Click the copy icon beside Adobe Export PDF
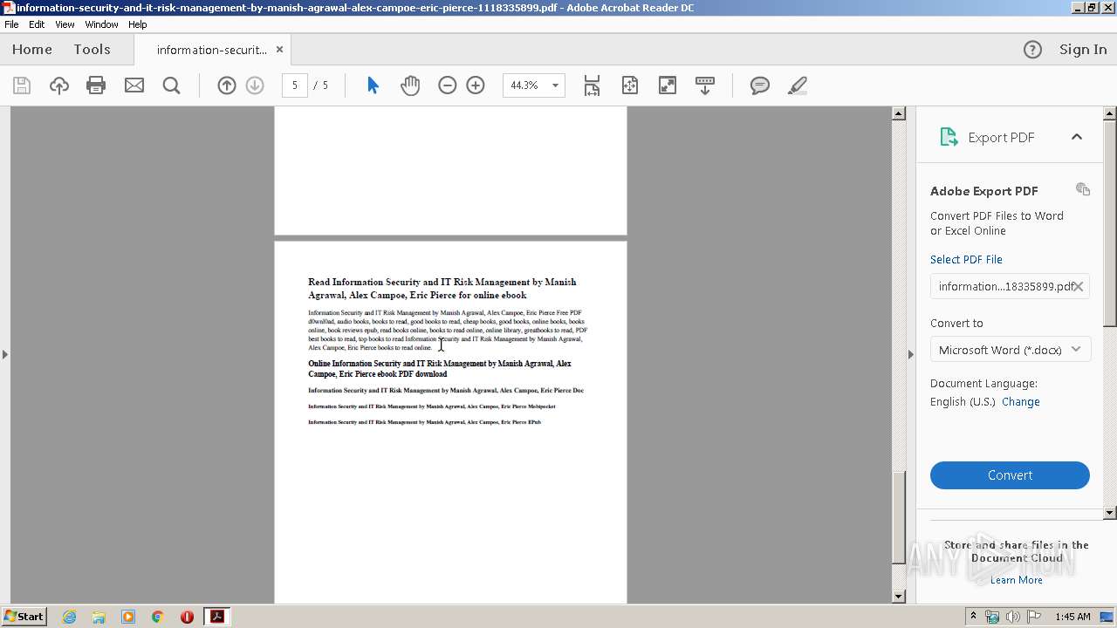Screen dimensions: 1117x628 [x=1083, y=189]
